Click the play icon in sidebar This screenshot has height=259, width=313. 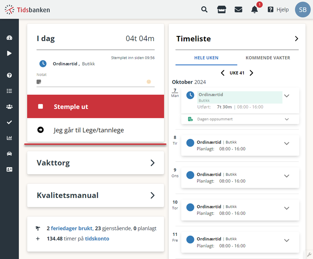click(9, 53)
